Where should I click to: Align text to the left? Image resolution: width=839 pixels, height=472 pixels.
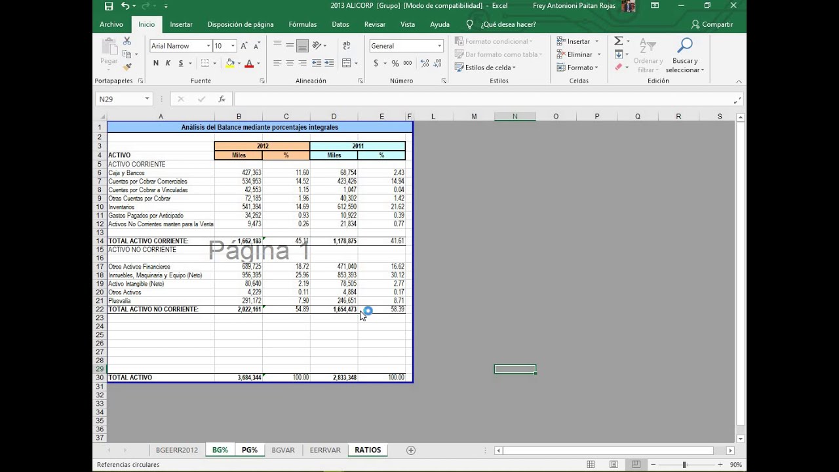point(277,63)
